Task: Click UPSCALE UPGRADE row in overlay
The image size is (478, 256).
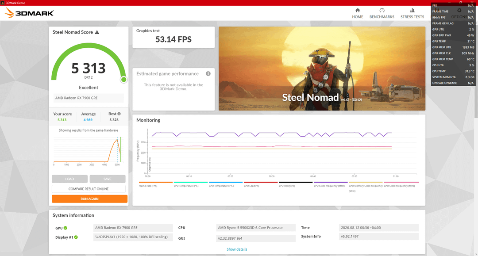Action: click(x=453, y=83)
